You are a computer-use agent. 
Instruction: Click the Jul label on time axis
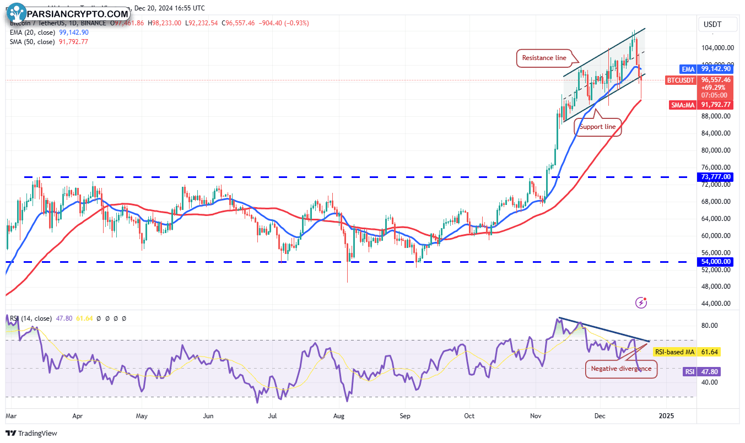point(272,415)
